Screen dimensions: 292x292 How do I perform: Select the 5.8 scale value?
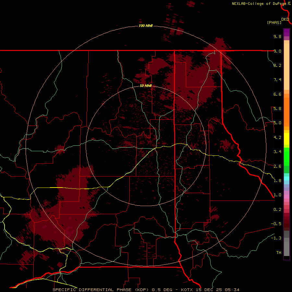[277, 109]
